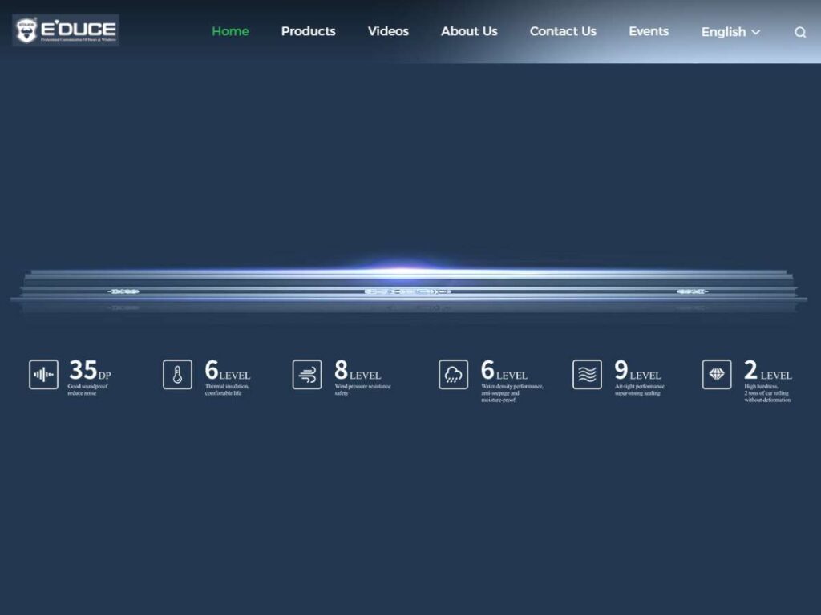
Task: Expand the English language dropdown
Action: (x=730, y=32)
